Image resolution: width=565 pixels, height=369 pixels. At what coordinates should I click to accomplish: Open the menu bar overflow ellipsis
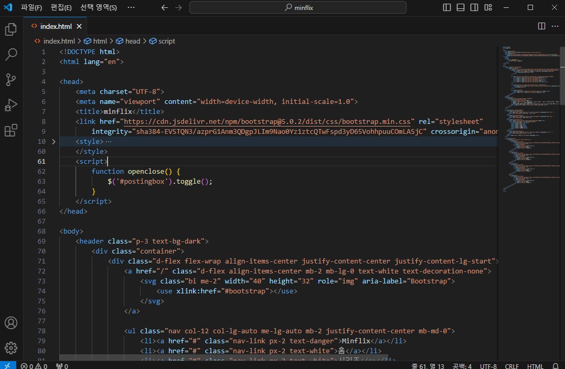click(131, 7)
